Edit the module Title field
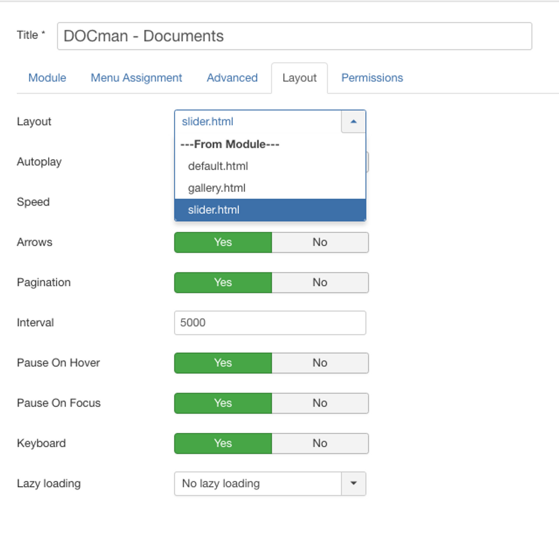The height and width of the screenshot is (542, 559). point(294,36)
